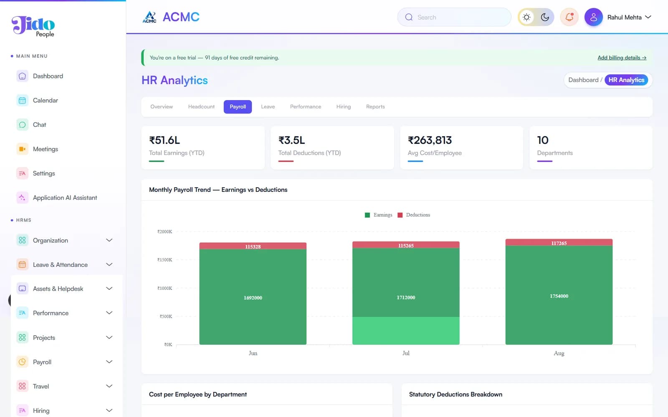Viewport: 668px width, 417px height.
Task: Expand the Assets & Helpdesk chevron
Action: [109, 289]
